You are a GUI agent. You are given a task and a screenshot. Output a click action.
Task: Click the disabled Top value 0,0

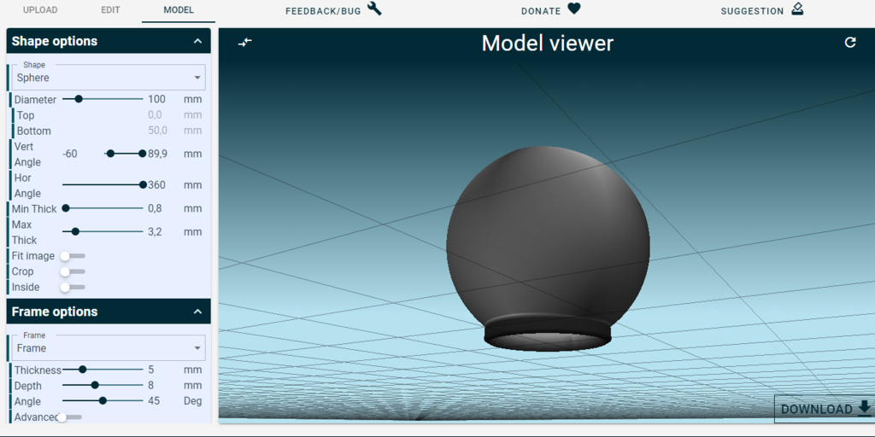[155, 115]
